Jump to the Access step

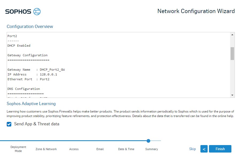click(x=74, y=149)
